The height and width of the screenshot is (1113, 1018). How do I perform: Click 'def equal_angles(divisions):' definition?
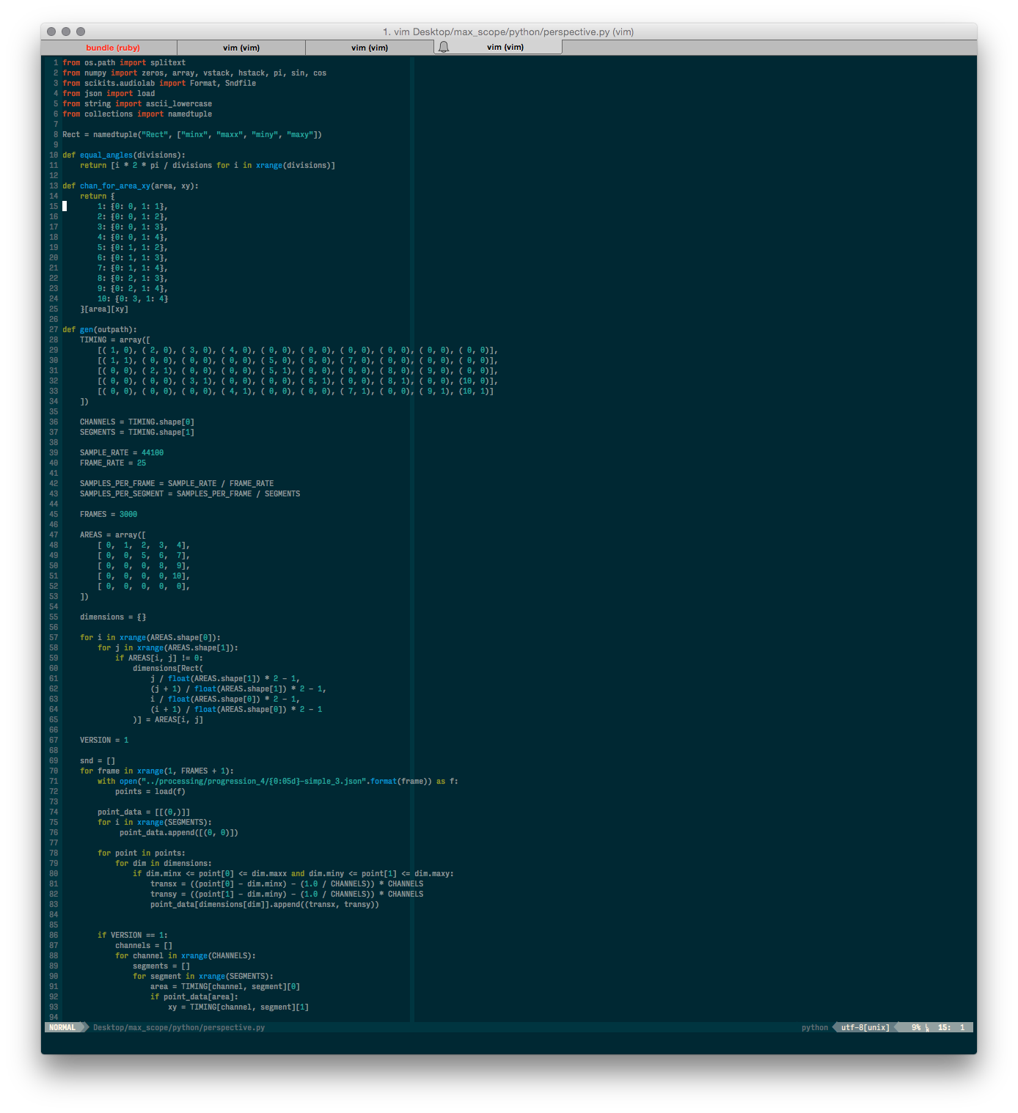(x=124, y=155)
